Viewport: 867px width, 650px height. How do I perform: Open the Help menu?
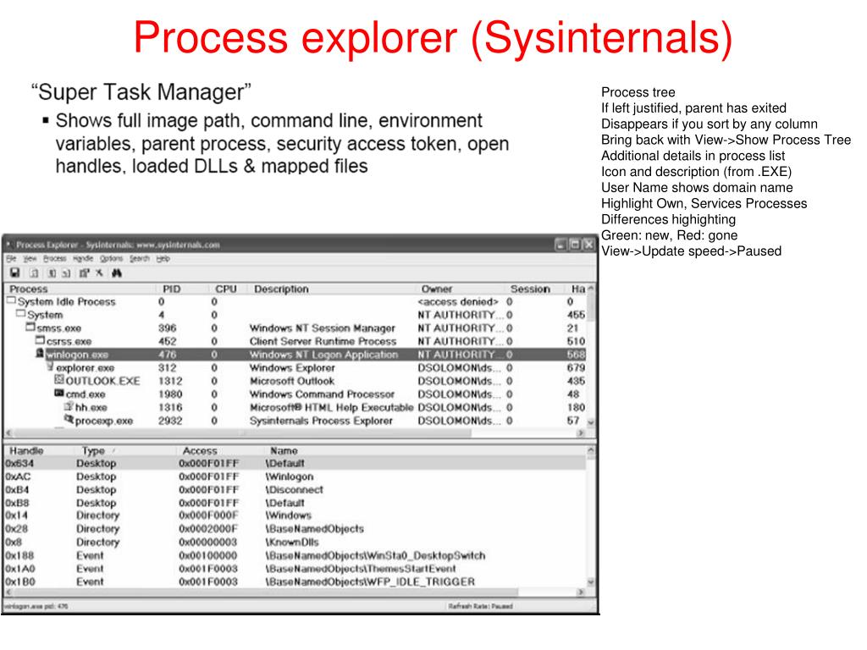click(163, 259)
